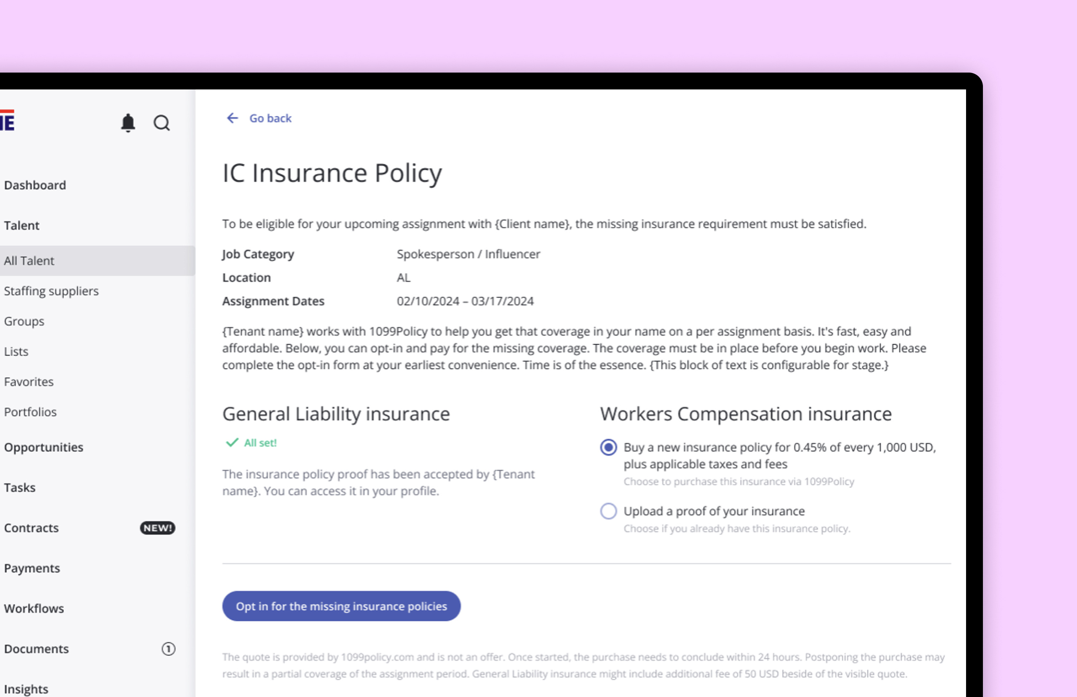Image resolution: width=1077 pixels, height=697 pixels.
Task: Click the notification count badge next to Documents
Action: (x=168, y=648)
